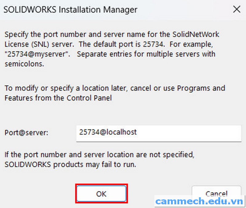
Task: Click the SOLIDWORKS Installation Manager title bar
Action: [x=70, y=10]
